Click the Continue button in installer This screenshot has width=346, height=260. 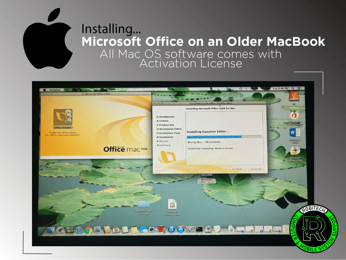tap(256, 169)
